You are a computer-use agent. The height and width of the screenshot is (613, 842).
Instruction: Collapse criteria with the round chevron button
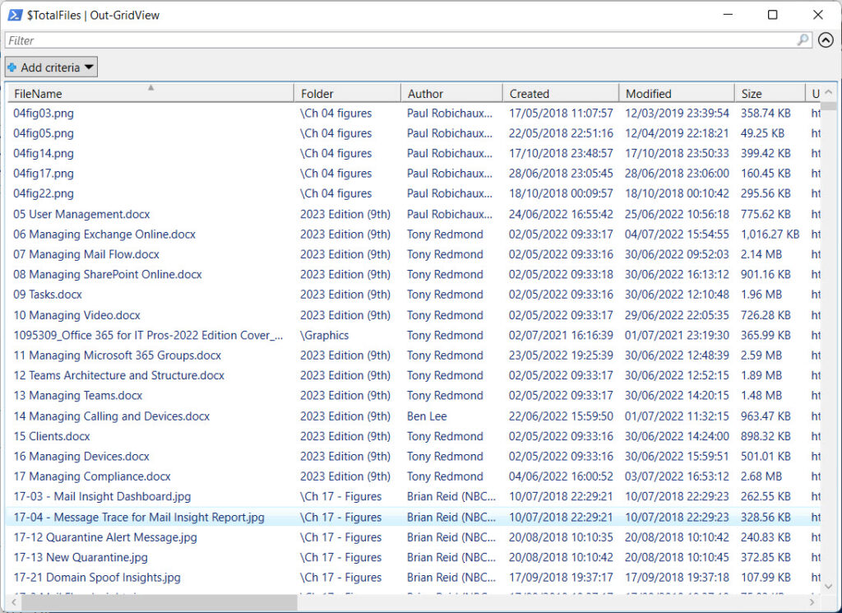[x=826, y=39]
